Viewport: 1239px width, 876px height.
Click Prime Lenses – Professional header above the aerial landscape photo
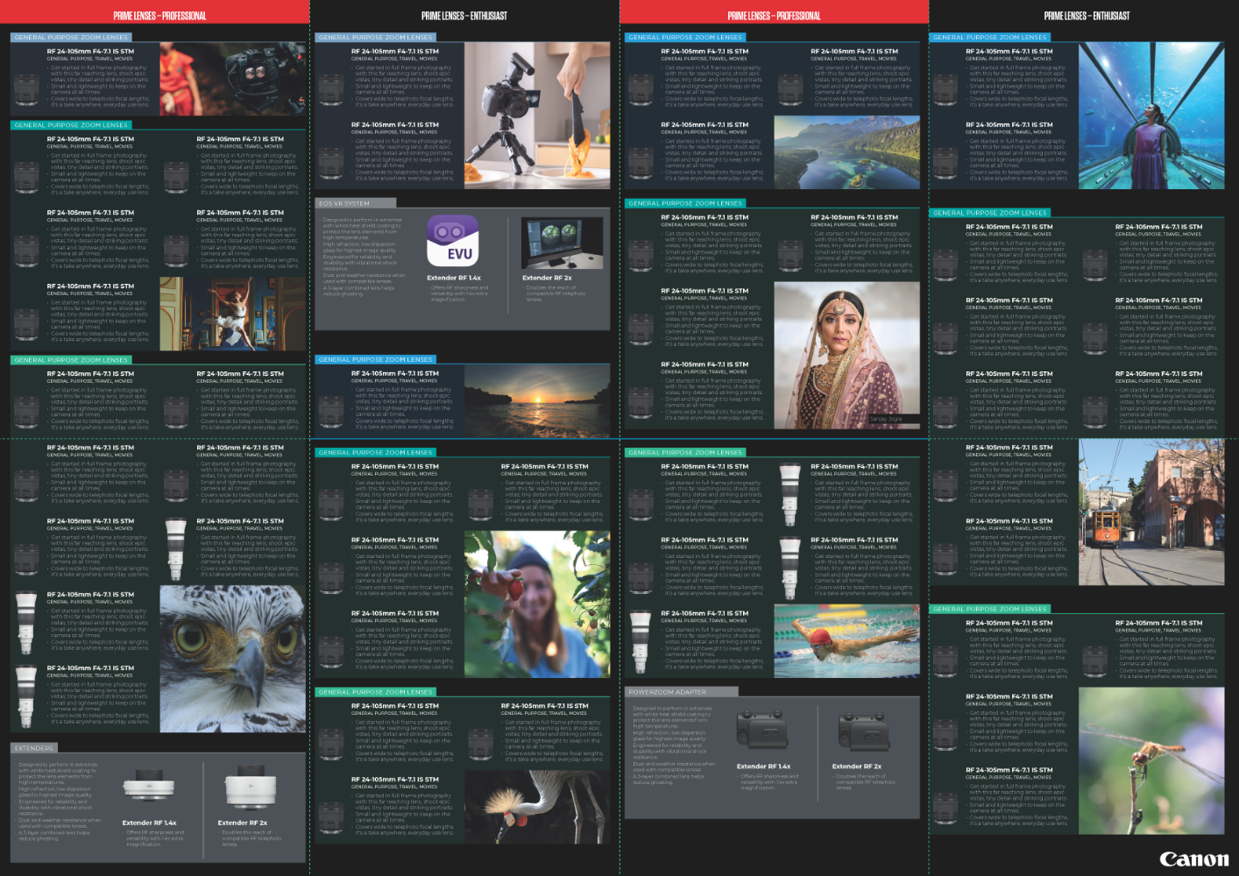click(774, 16)
